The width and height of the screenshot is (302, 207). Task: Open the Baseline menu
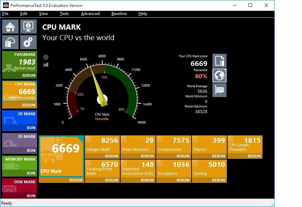click(119, 14)
